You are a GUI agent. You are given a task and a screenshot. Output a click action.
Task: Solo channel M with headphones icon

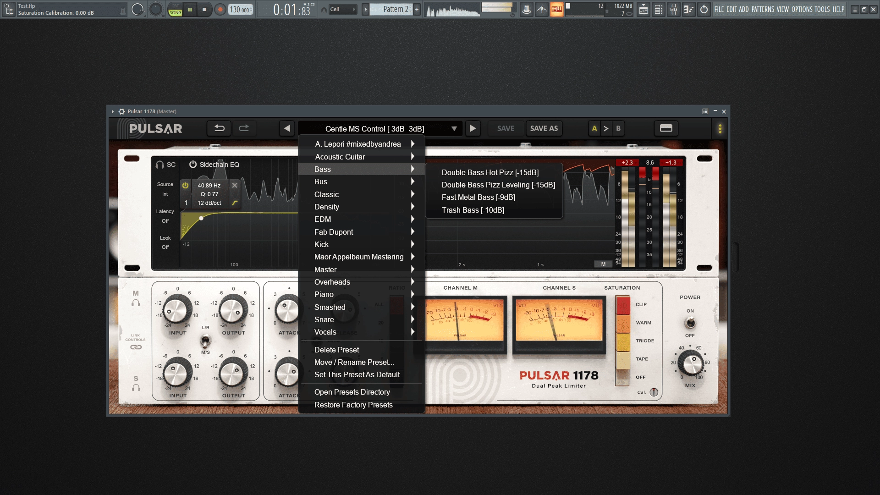(136, 303)
